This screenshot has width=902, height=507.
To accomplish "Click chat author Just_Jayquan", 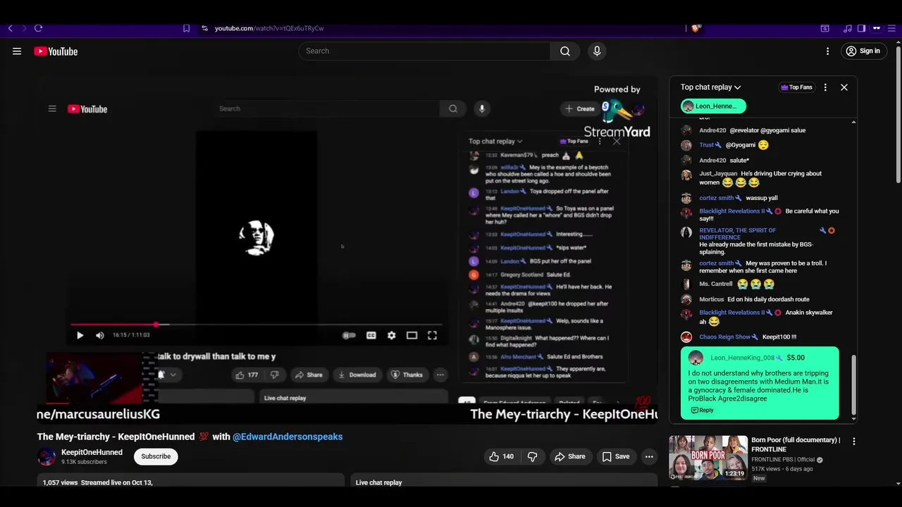I will point(718,173).
